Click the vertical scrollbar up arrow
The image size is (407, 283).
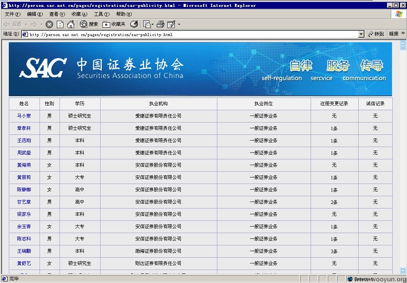click(403, 43)
